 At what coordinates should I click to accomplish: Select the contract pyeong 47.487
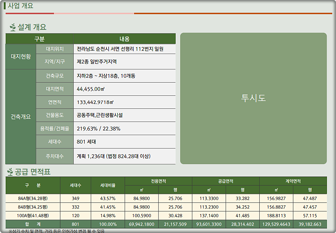pos(310,199)
